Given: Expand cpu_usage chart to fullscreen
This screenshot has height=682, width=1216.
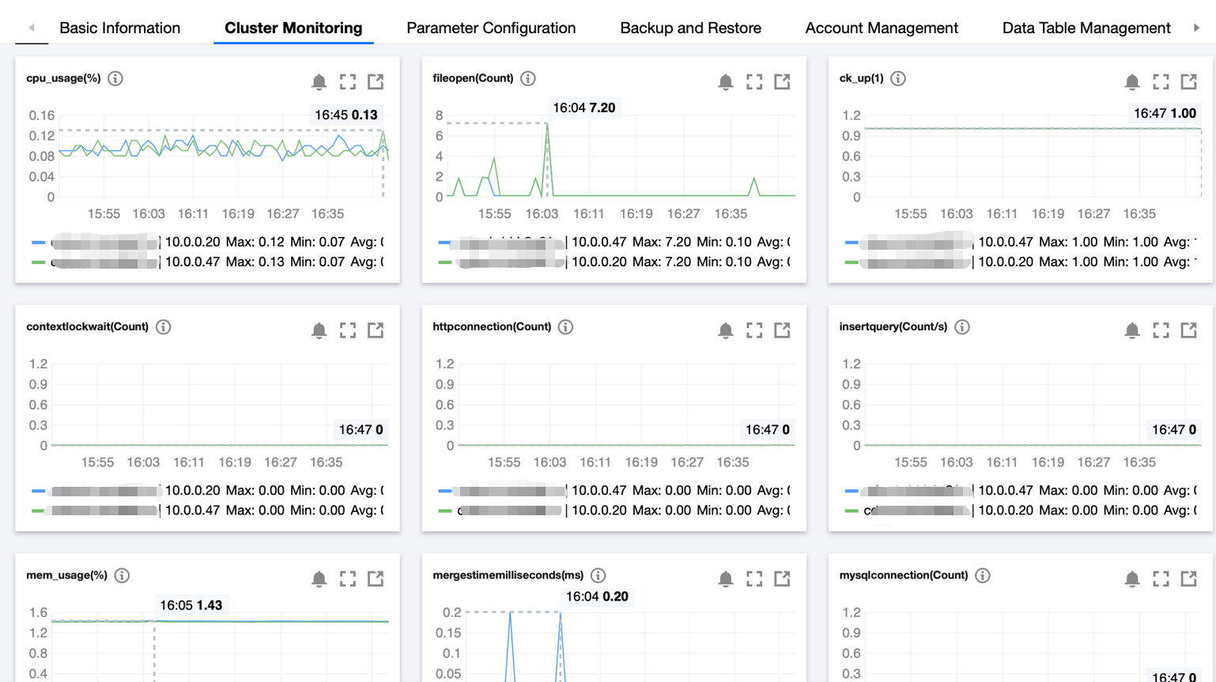Looking at the screenshot, I should 348,81.
